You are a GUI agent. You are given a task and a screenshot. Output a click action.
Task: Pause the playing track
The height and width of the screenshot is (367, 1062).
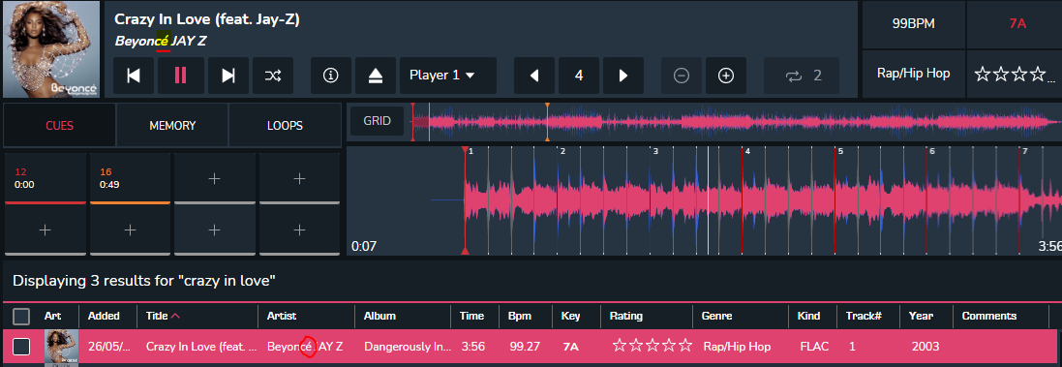[x=181, y=76]
